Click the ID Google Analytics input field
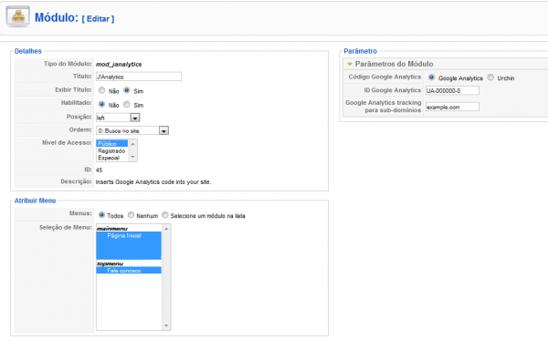Screen dimensions: 548x340 click(452, 90)
